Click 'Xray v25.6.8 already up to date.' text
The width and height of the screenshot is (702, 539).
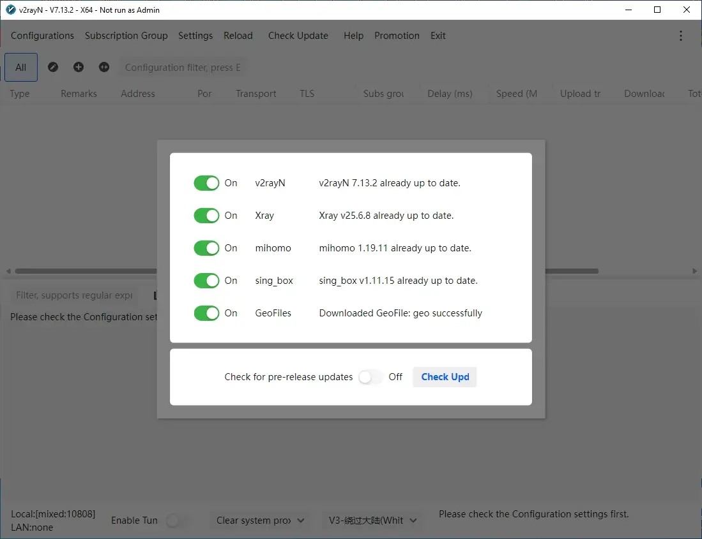point(386,216)
